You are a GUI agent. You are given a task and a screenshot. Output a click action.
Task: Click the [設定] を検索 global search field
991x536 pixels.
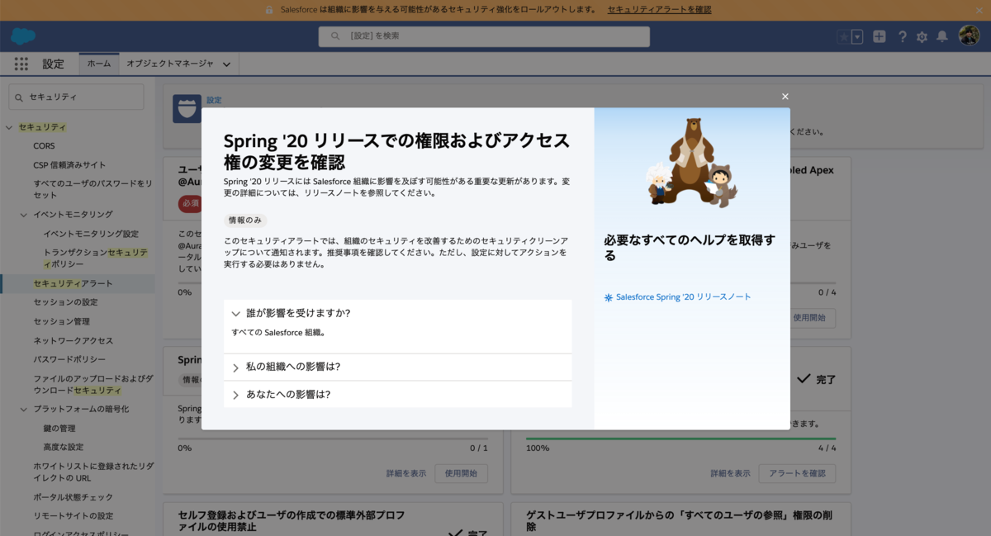(484, 36)
